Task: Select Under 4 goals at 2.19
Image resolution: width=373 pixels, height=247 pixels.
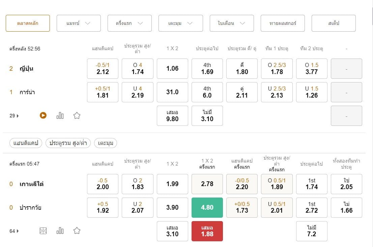Action: pyautogui.click(x=138, y=92)
